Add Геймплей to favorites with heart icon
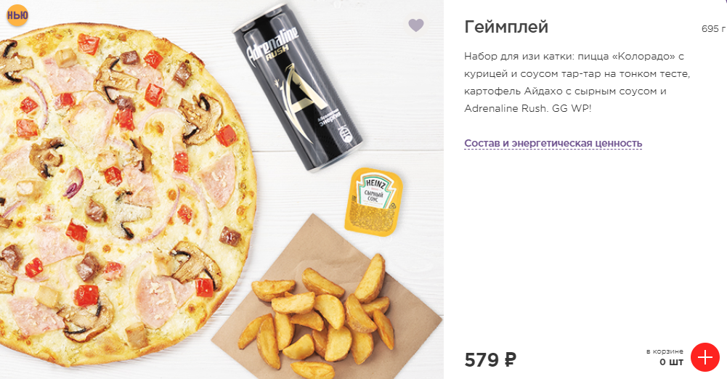This screenshot has height=379, width=727. pos(416,25)
